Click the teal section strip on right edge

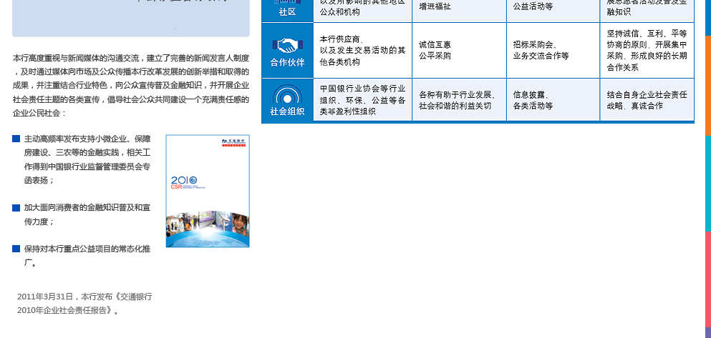[x=707, y=182]
